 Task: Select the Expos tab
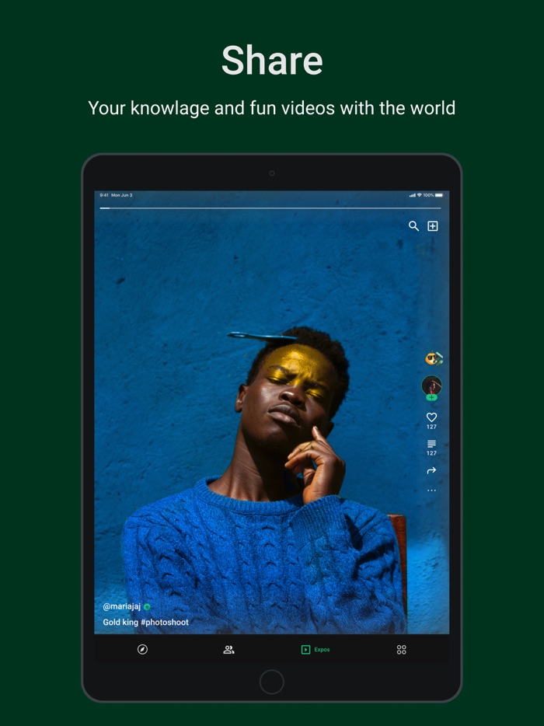[x=316, y=650]
